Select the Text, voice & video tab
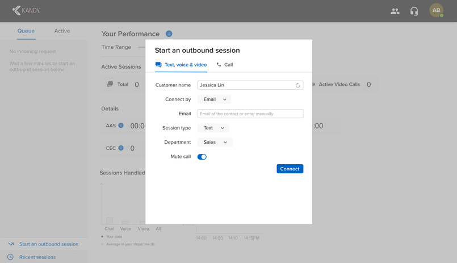Screen dimensions: 457x263 click(181, 65)
